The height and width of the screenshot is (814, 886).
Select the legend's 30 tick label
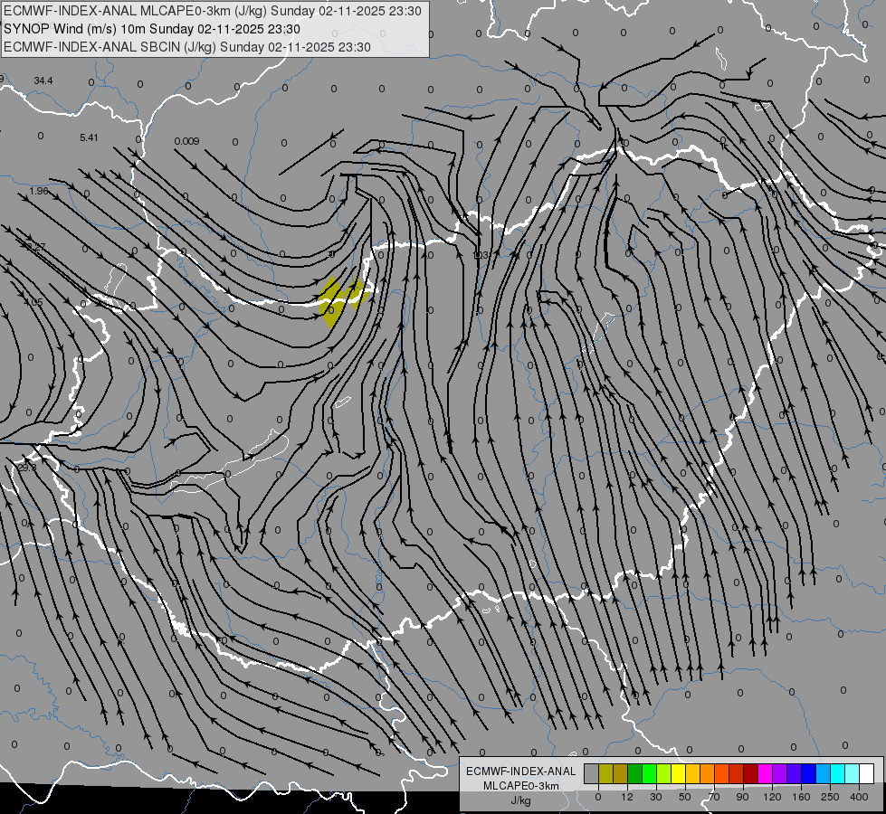656,797
